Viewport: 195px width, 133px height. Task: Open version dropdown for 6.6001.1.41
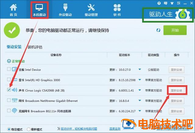[x=140, y=90]
